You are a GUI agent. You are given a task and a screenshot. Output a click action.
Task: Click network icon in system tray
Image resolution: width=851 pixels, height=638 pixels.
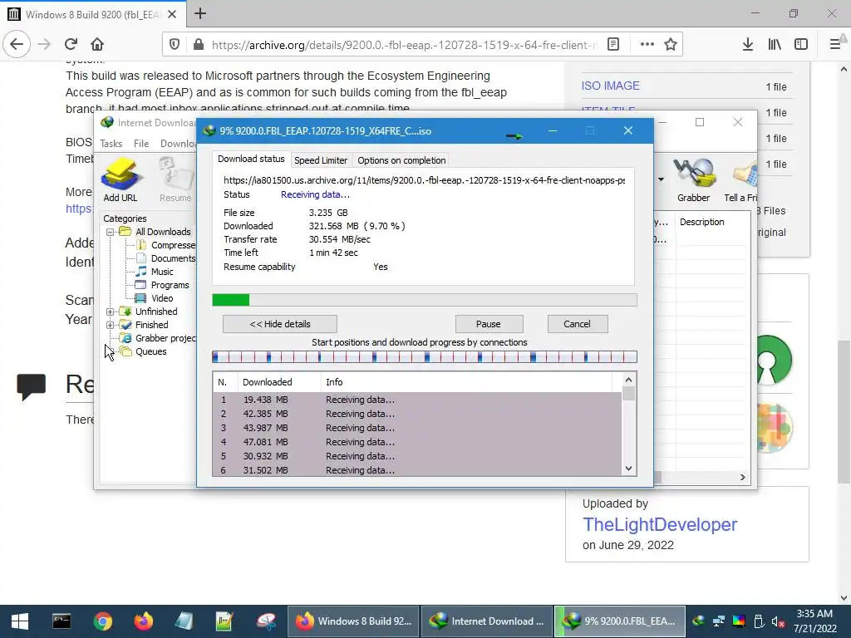(719, 621)
